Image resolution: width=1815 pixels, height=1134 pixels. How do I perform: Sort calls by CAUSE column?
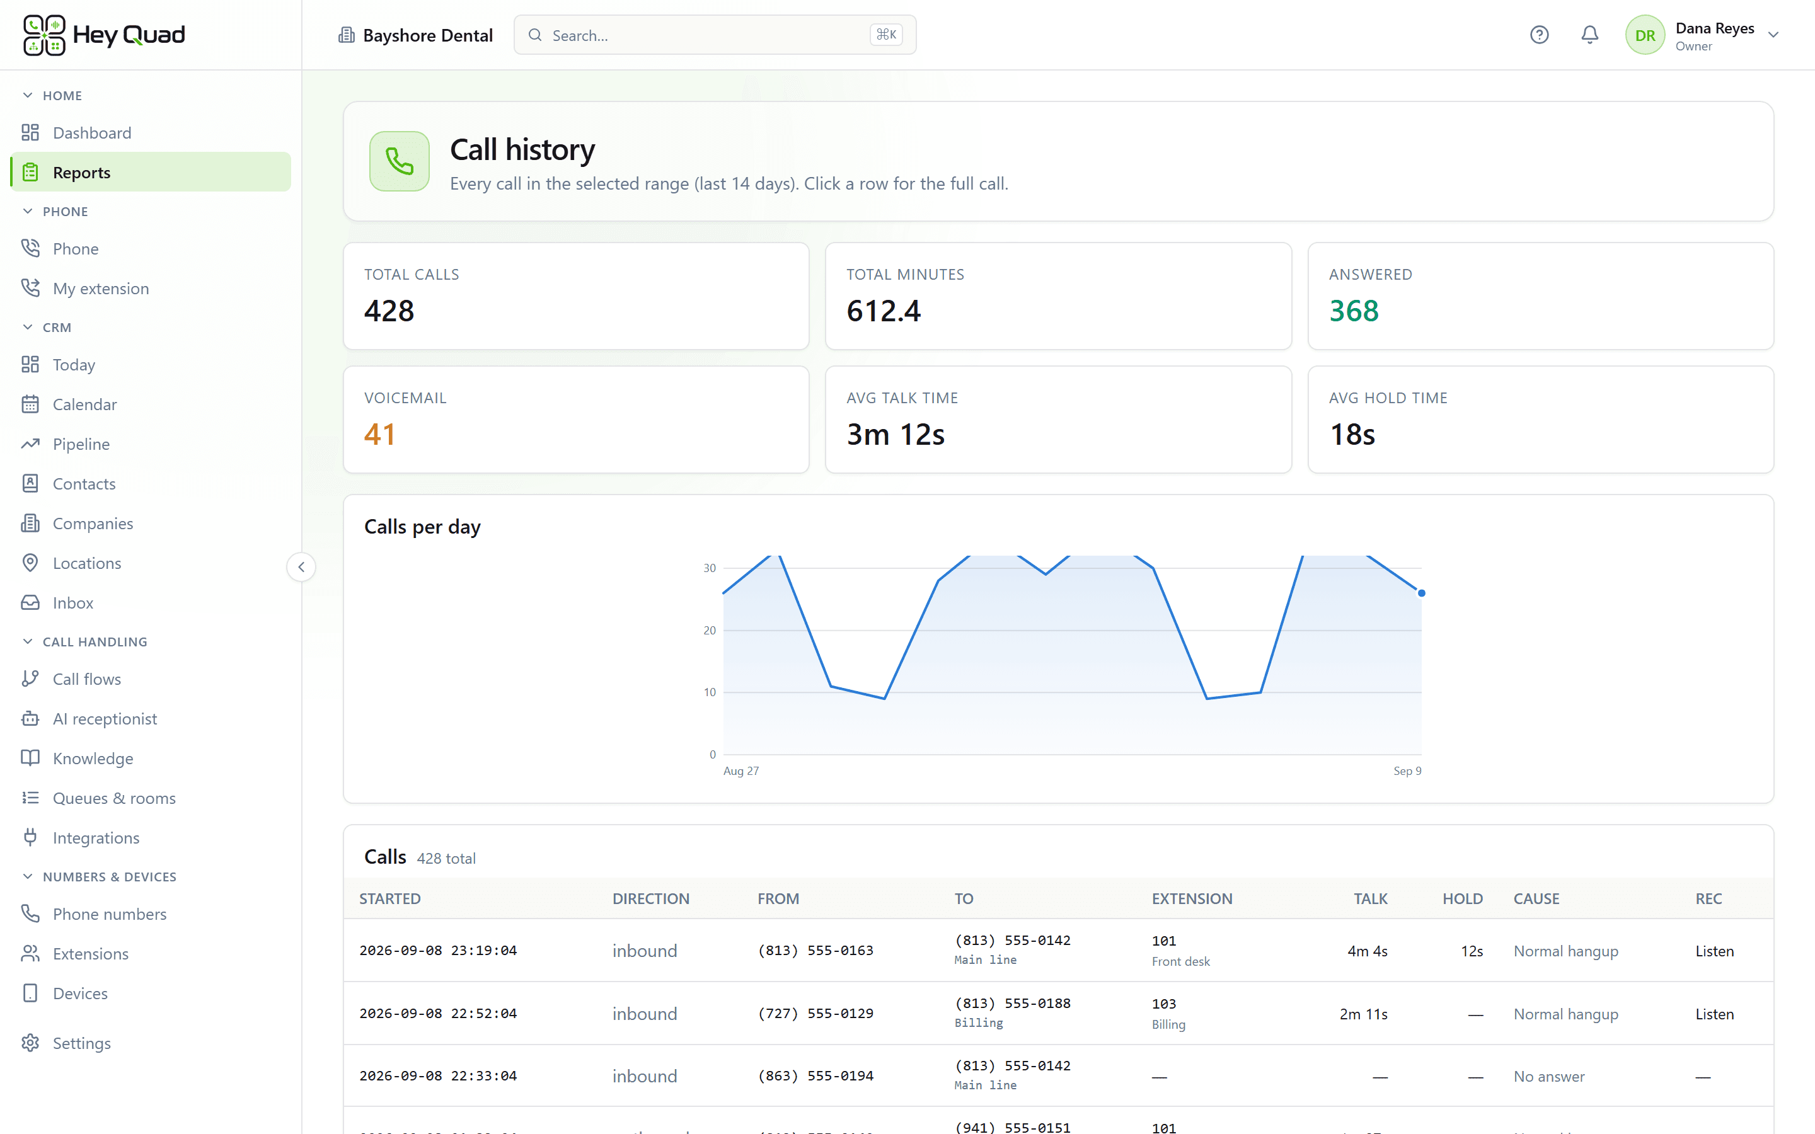[x=1535, y=898]
